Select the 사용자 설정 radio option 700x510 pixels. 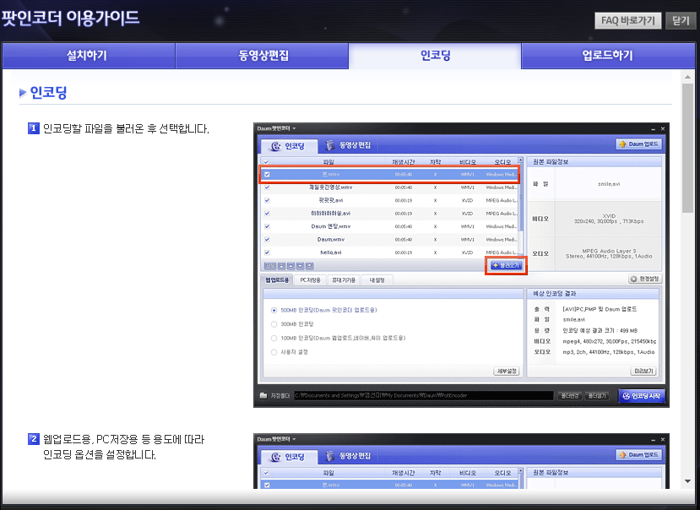[274, 352]
